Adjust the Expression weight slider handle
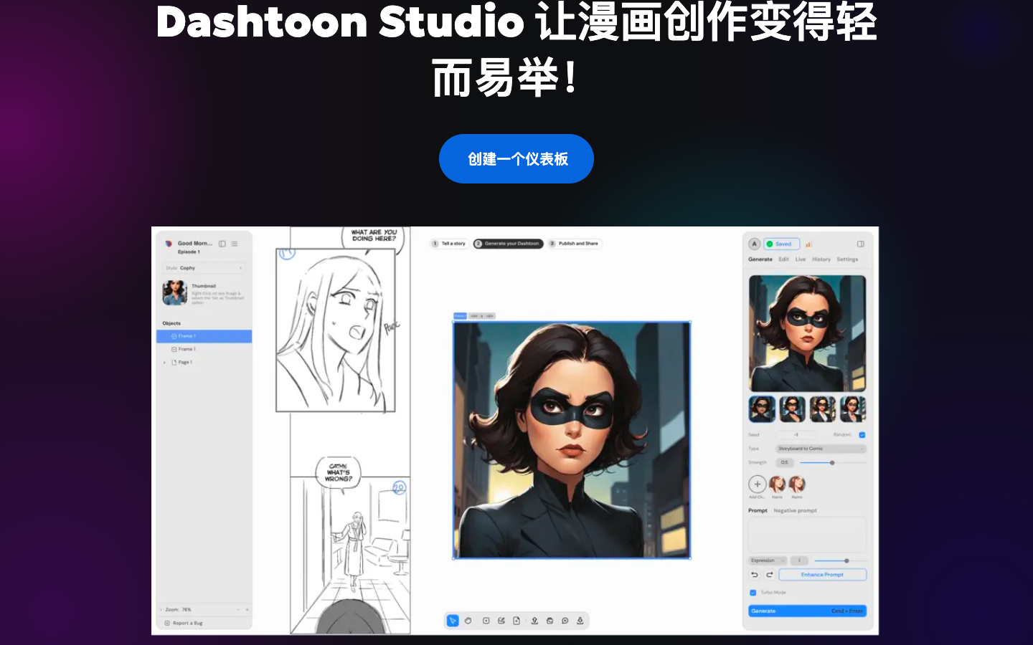Viewport: 1033px width, 645px height. (x=846, y=560)
